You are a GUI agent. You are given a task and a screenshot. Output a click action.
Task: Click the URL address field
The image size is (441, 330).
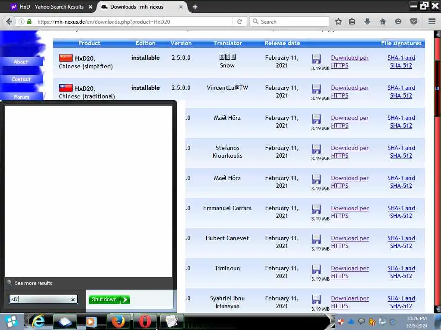click(134, 21)
